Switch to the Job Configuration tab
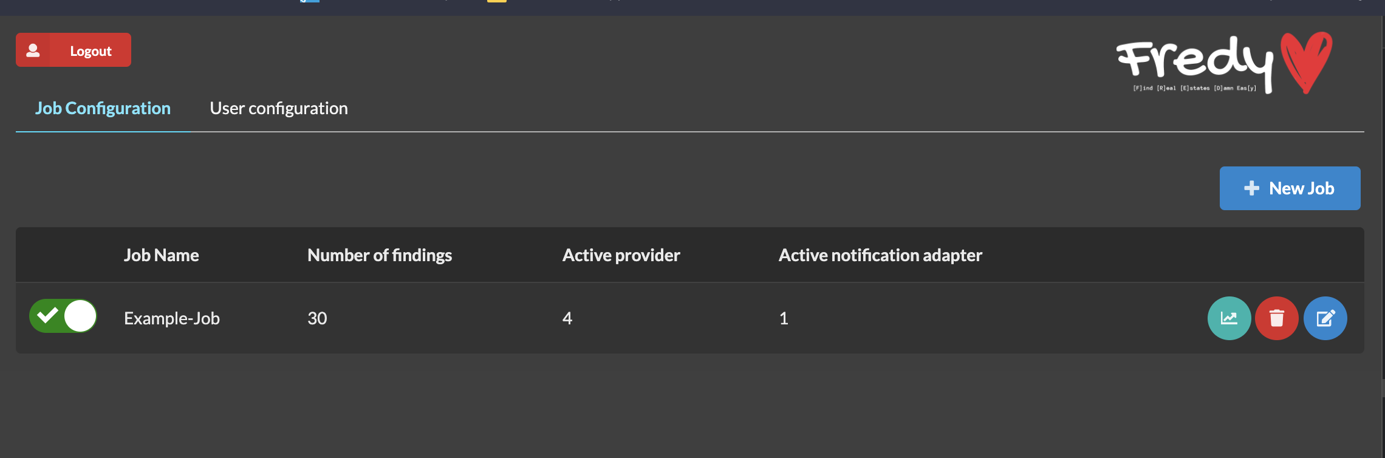 pyautogui.click(x=103, y=108)
